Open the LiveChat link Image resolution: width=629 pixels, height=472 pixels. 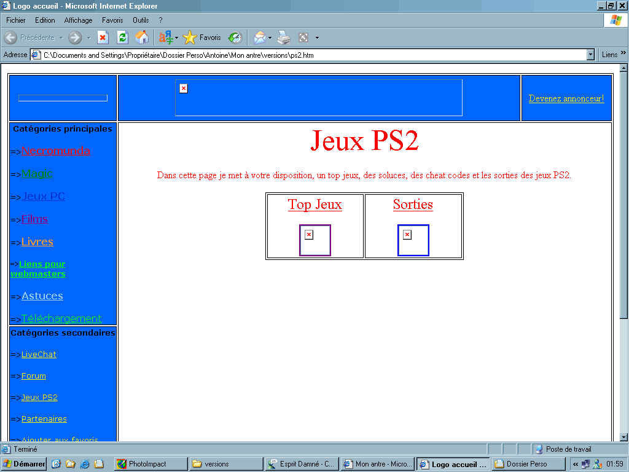coord(39,355)
